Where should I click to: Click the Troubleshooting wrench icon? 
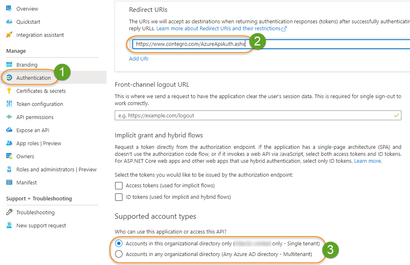(9, 212)
